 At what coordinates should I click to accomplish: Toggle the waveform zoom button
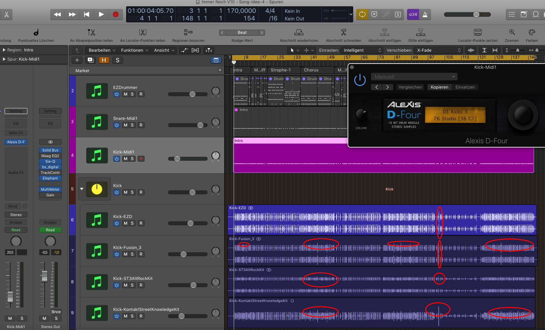pyautogui.click(x=471, y=50)
